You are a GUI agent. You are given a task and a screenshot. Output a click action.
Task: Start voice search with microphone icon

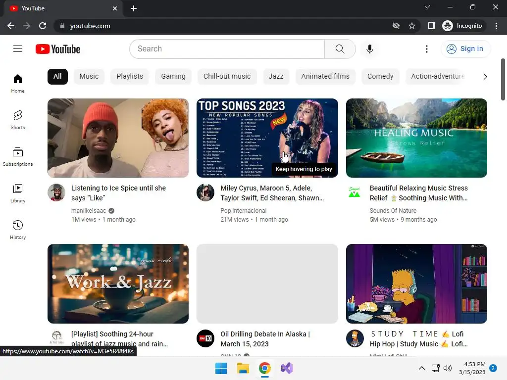369,49
